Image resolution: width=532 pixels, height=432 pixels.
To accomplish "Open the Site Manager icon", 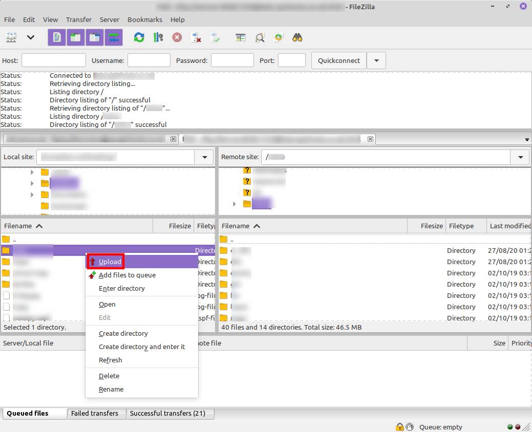I will click(x=11, y=37).
